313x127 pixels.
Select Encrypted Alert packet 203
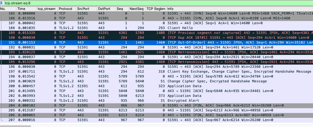click(x=156, y=101)
